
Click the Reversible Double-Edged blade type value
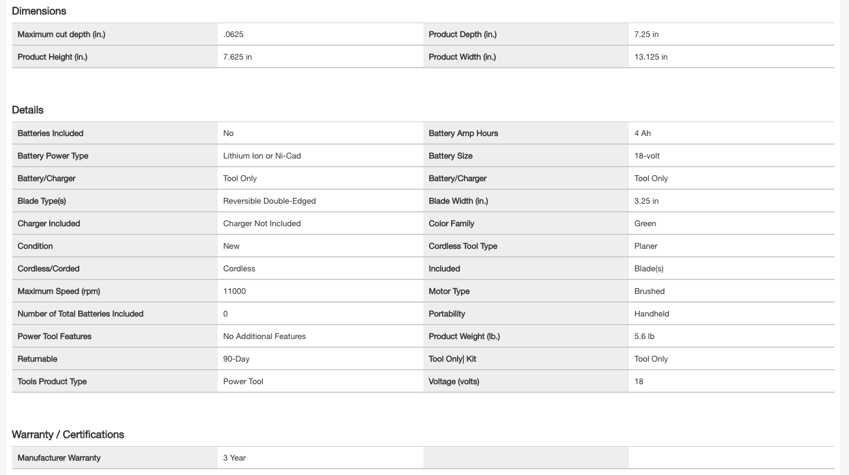[x=269, y=201]
